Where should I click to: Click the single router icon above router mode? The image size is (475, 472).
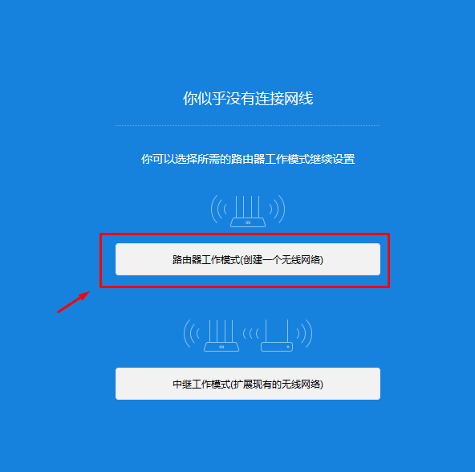pos(248,211)
